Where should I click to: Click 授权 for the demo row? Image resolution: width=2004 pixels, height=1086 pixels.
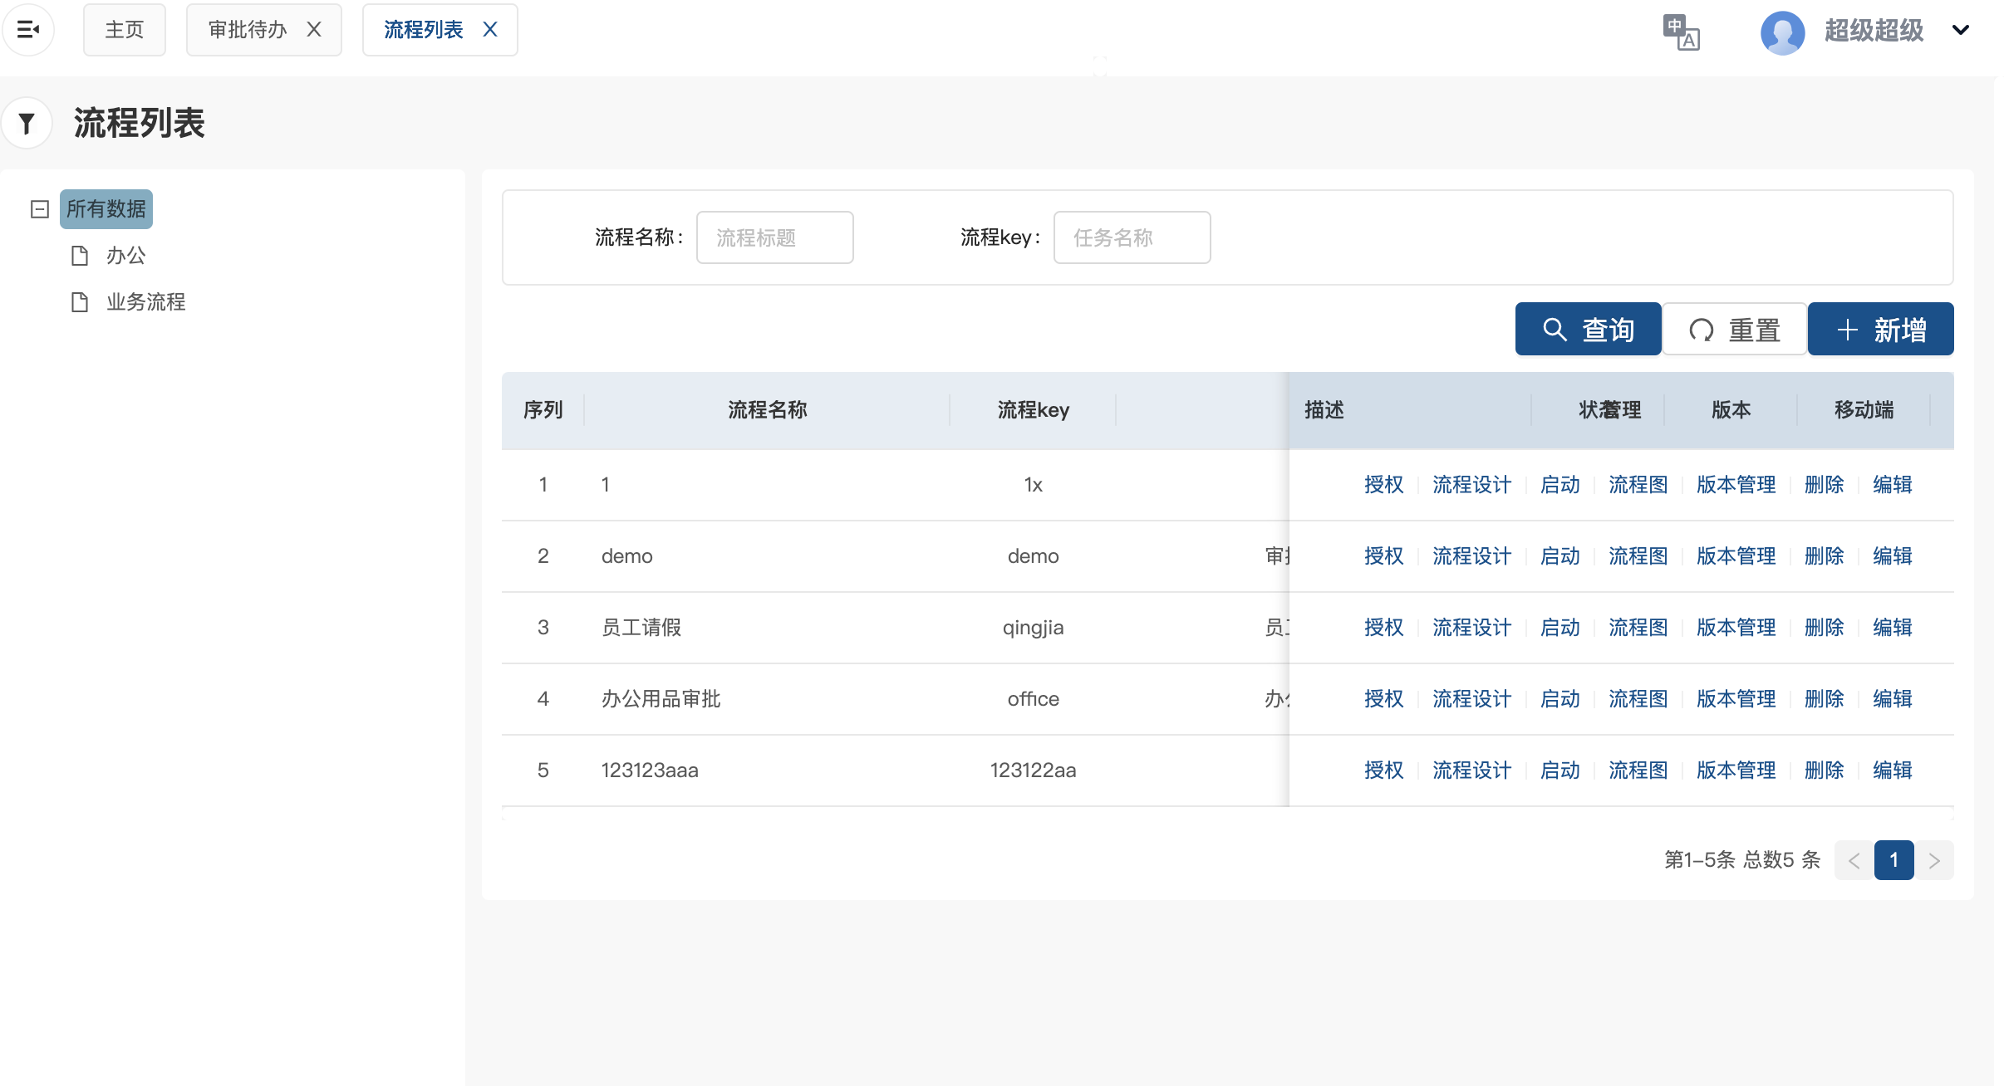pyautogui.click(x=1384, y=556)
